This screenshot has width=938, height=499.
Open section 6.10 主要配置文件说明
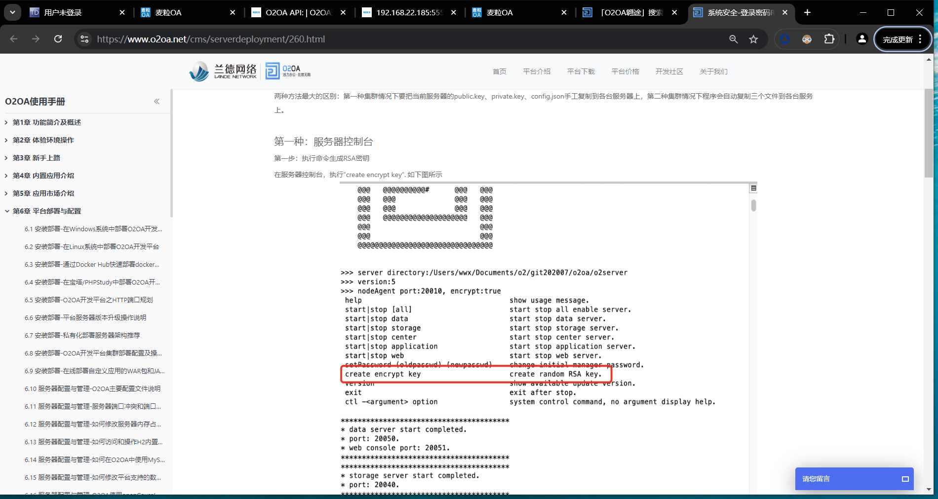point(92,389)
